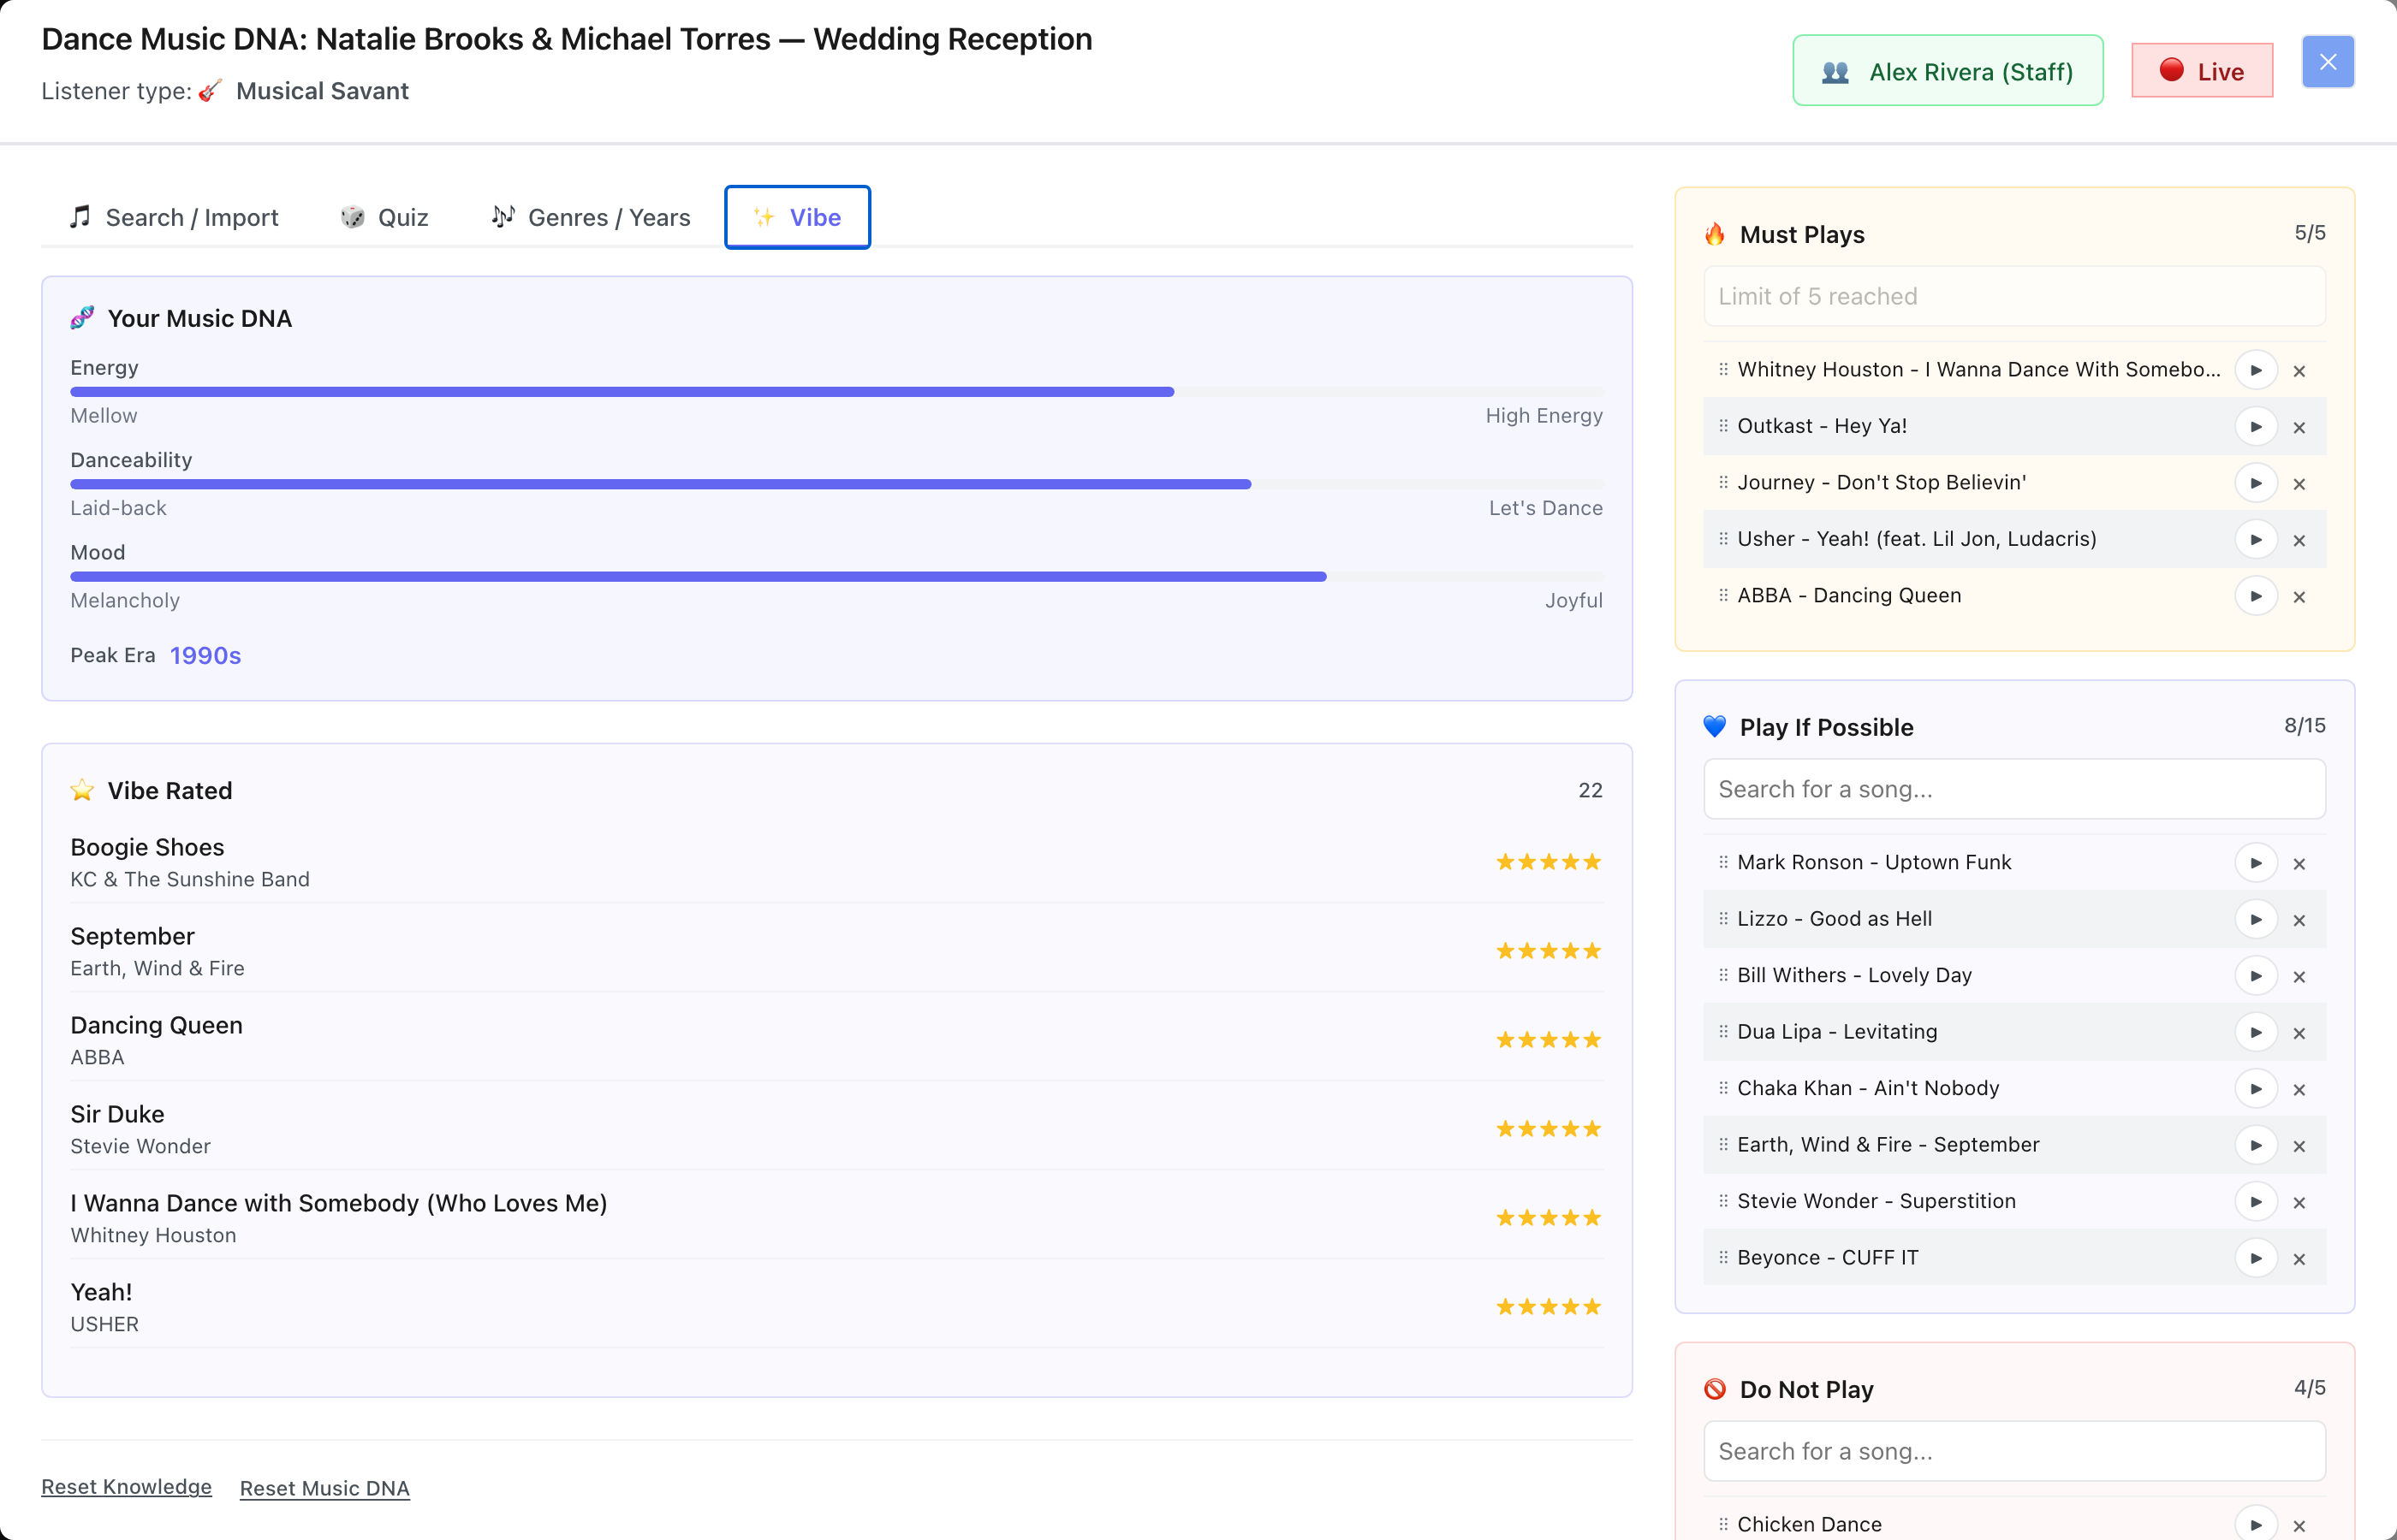Click the 1990s Peak Era value
2397x1540 pixels.
tap(205, 655)
